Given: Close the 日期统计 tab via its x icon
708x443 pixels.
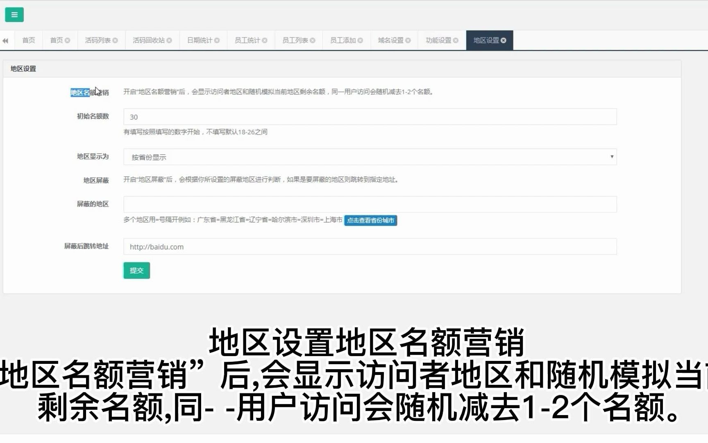Looking at the screenshot, I should (217, 40).
